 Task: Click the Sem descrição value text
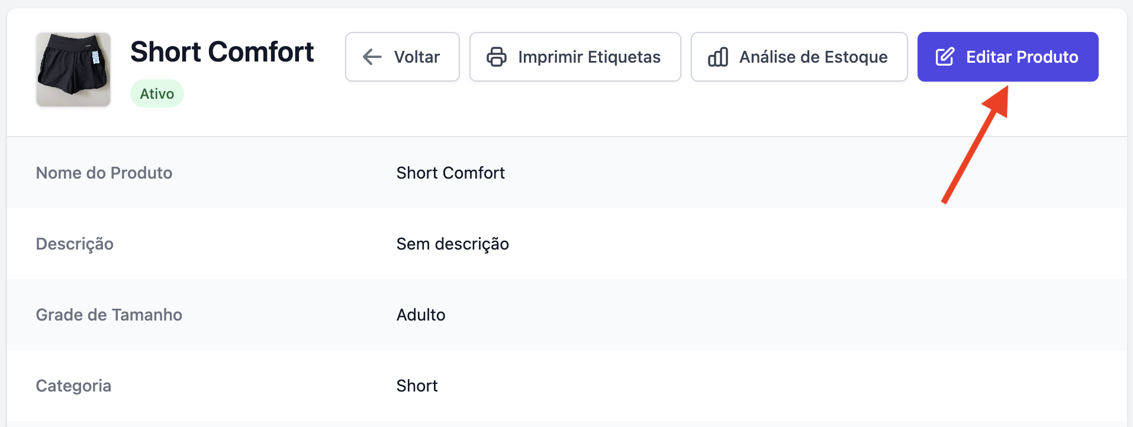click(452, 244)
